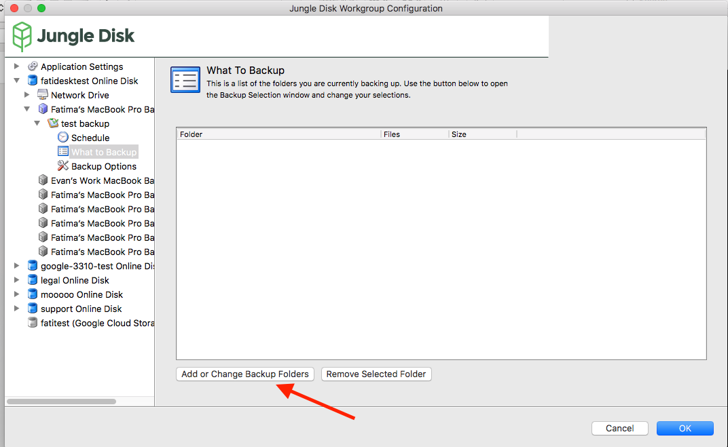Select fatidesktest Online Disk tree item

click(89, 81)
